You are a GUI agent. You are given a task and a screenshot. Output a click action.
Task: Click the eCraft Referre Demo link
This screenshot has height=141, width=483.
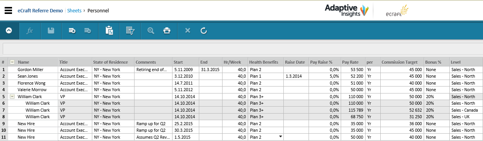click(40, 10)
